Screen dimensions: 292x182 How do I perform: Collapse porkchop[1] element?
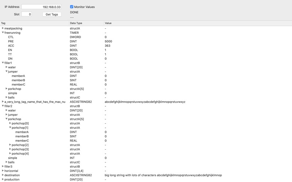[10, 127]
